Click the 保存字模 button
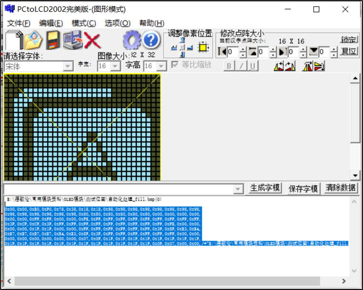This screenshot has height=290, width=363. click(303, 188)
